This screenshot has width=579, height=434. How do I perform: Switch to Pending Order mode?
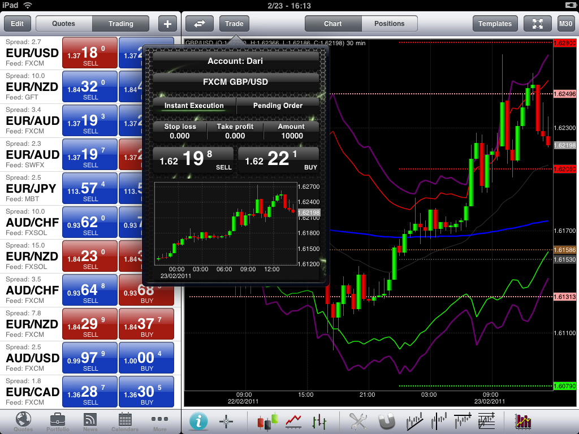click(x=278, y=106)
